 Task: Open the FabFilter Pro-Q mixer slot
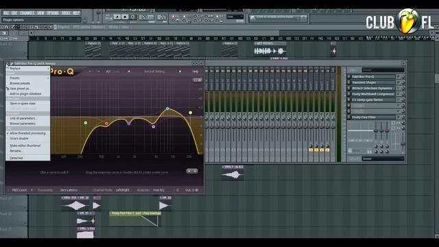click(373, 76)
